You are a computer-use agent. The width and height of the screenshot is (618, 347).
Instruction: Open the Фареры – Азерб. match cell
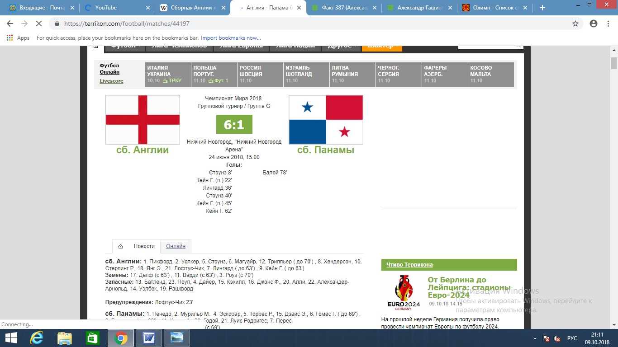click(x=445, y=74)
